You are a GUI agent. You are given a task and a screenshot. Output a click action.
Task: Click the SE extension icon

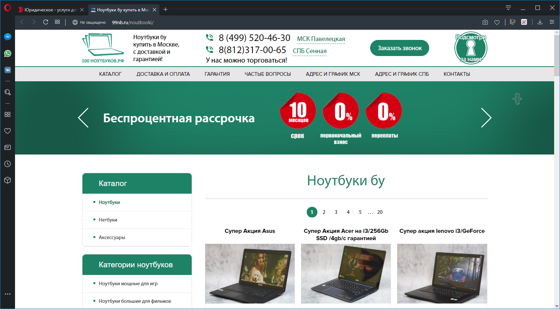pos(524,22)
